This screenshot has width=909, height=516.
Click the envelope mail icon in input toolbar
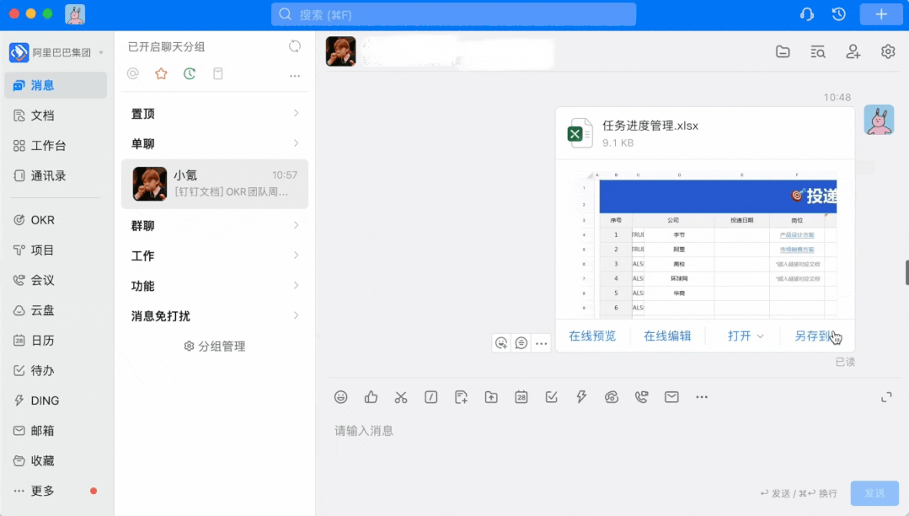pyautogui.click(x=671, y=397)
